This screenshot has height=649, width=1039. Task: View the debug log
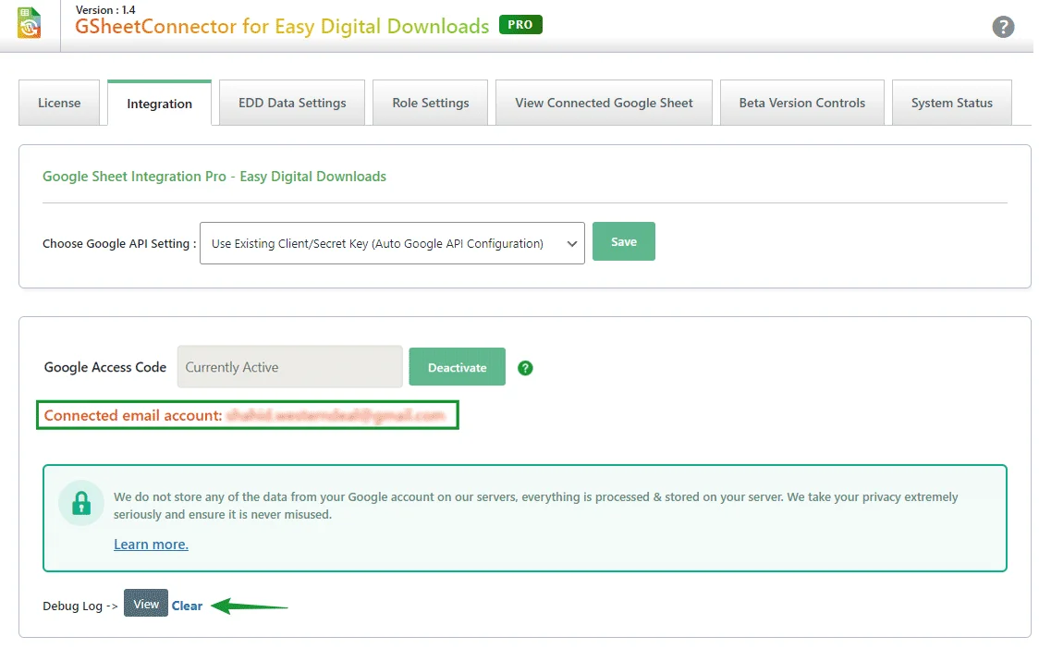146,604
